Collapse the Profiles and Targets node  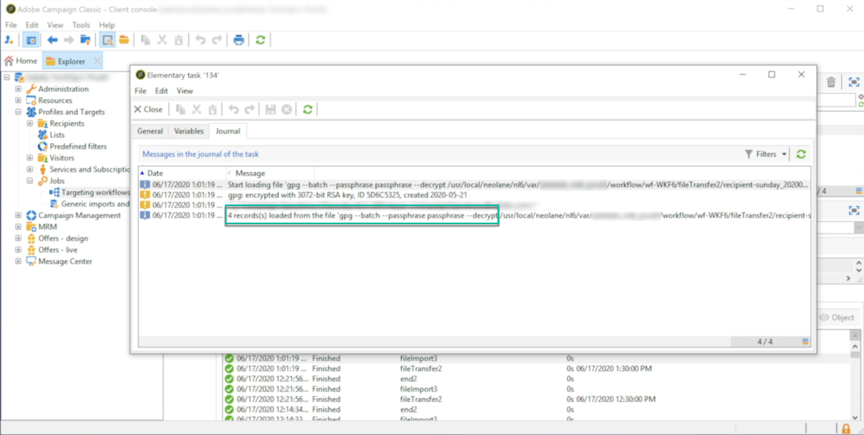coord(18,112)
